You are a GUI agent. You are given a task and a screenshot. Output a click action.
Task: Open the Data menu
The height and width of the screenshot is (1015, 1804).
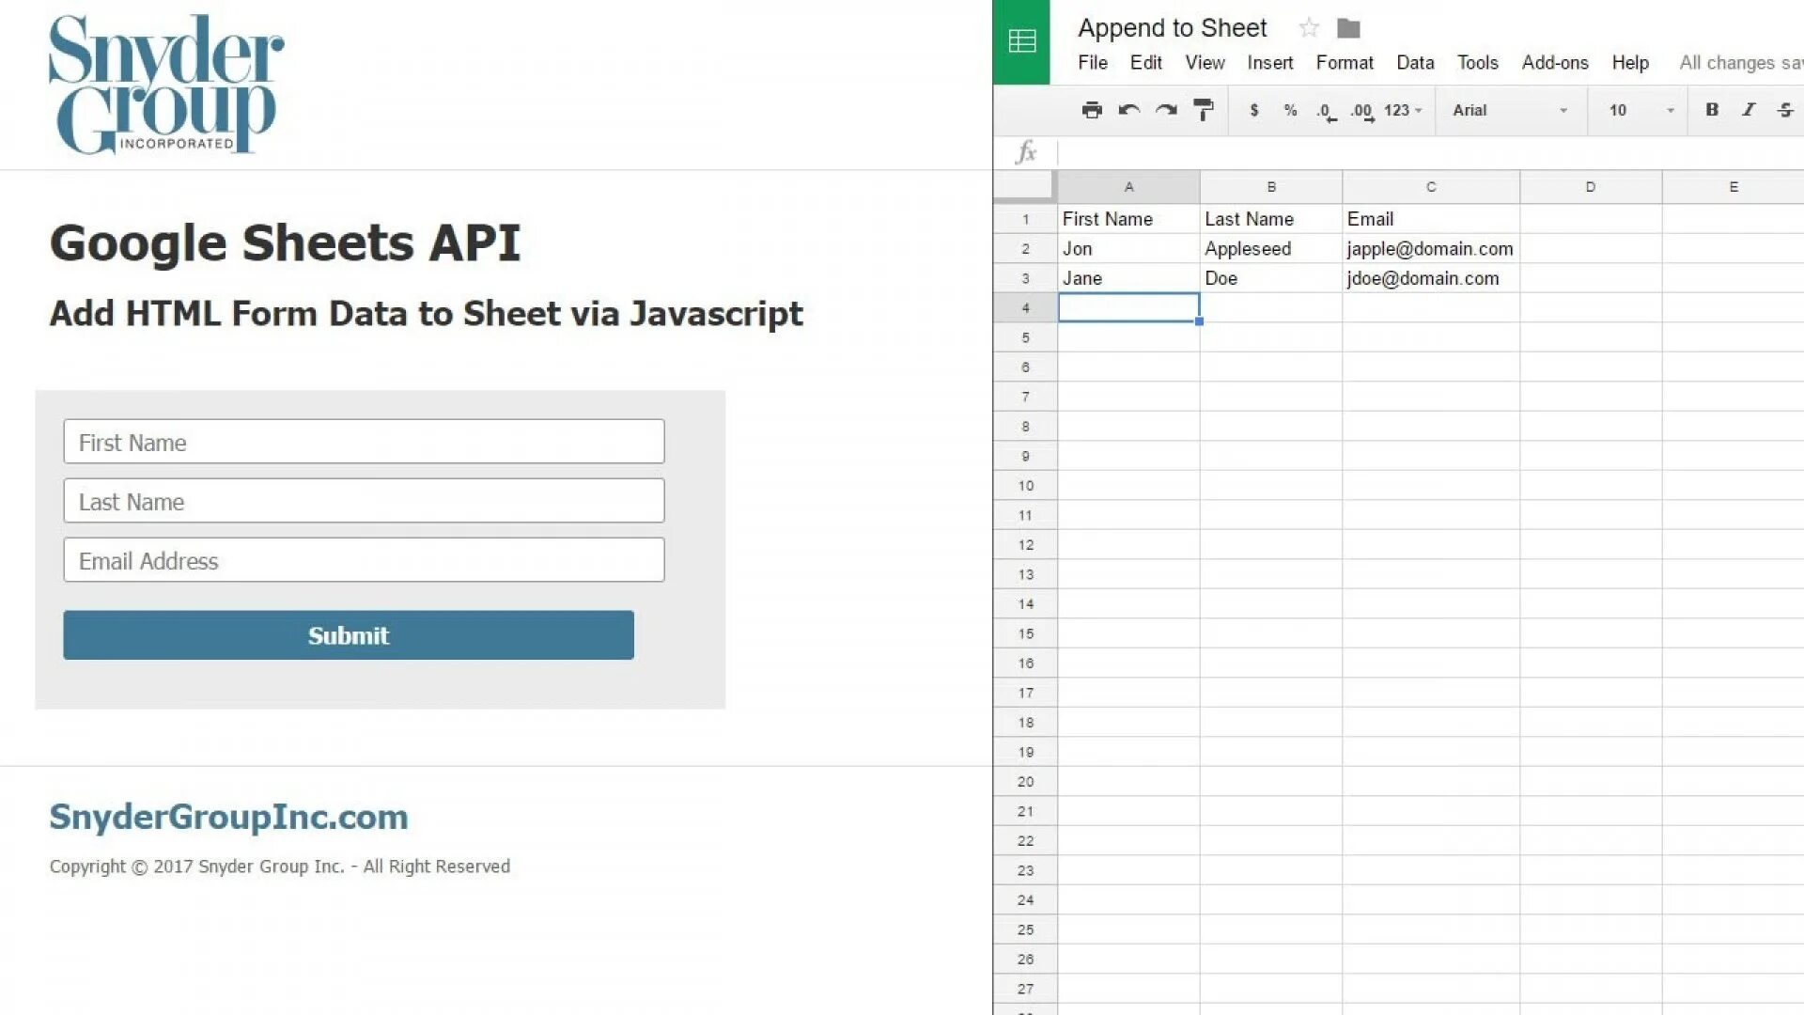(x=1415, y=63)
